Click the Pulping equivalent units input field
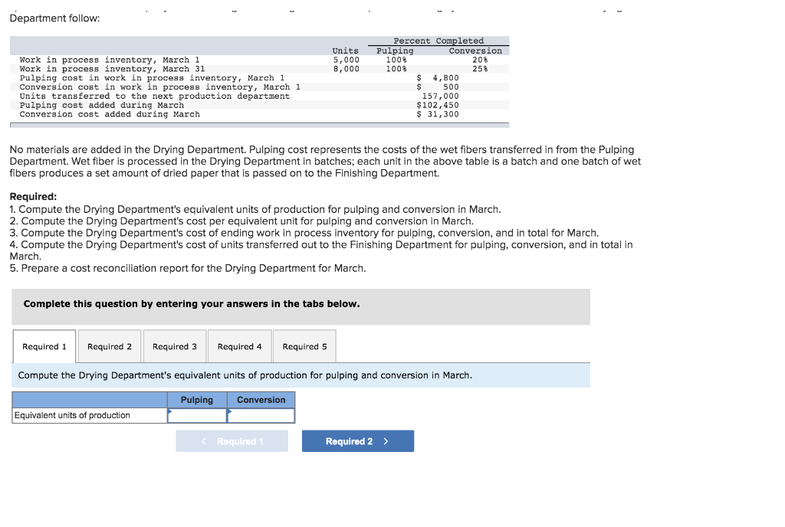Screen dimensions: 785x527 tap(197, 415)
